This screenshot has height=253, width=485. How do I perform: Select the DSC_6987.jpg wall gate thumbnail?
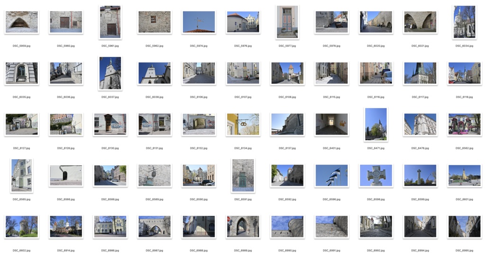point(154,227)
